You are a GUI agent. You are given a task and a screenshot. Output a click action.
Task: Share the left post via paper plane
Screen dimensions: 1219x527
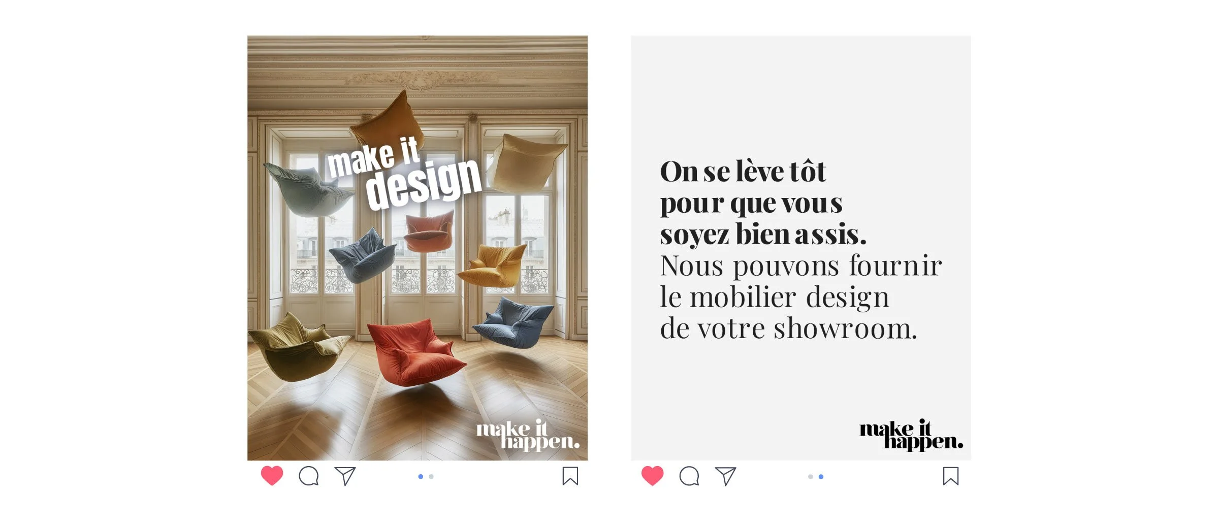point(345,476)
